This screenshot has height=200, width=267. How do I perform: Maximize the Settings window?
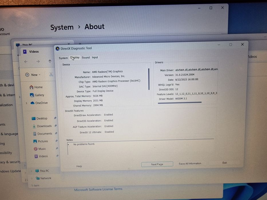(x=211, y=8)
